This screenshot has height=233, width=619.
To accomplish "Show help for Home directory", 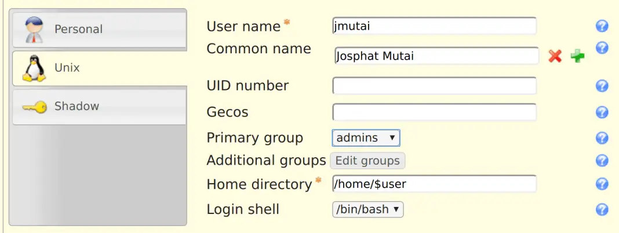I will [602, 184].
